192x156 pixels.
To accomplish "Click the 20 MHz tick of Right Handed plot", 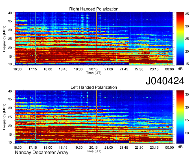I will click(10, 48).
